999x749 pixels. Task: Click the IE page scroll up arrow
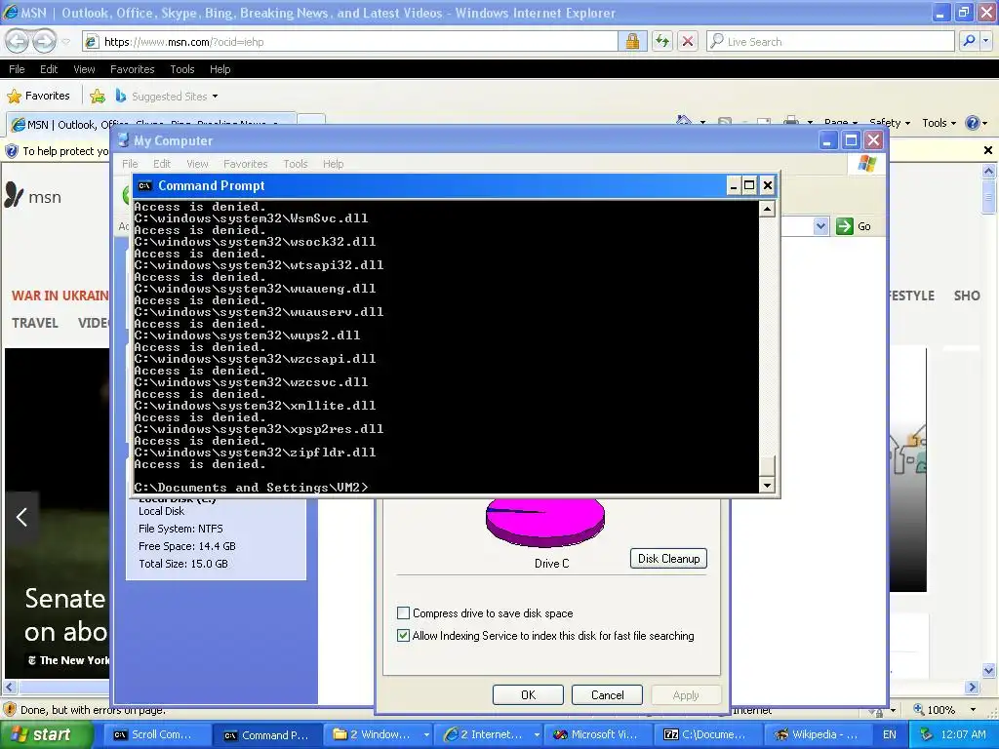[989, 171]
